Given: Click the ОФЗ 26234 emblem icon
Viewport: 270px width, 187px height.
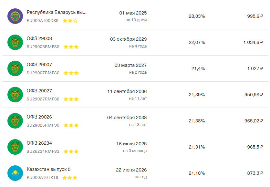Looking at the screenshot, I should click(15, 147).
